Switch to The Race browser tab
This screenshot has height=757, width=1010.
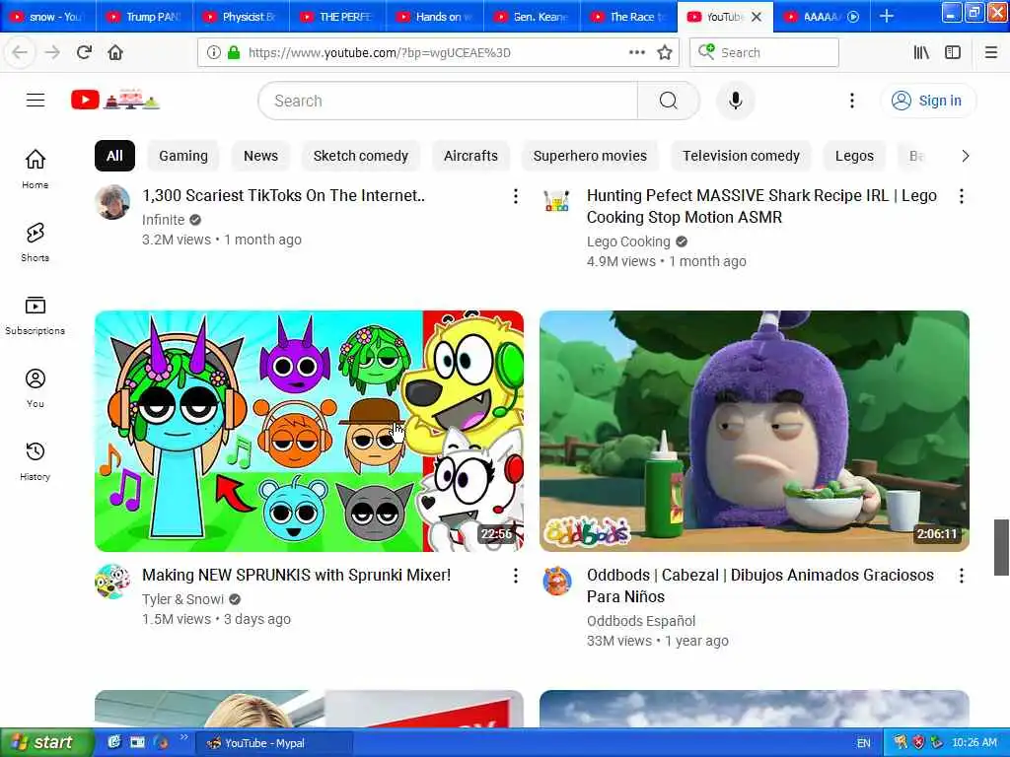pyautogui.click(x=628, y=17)
